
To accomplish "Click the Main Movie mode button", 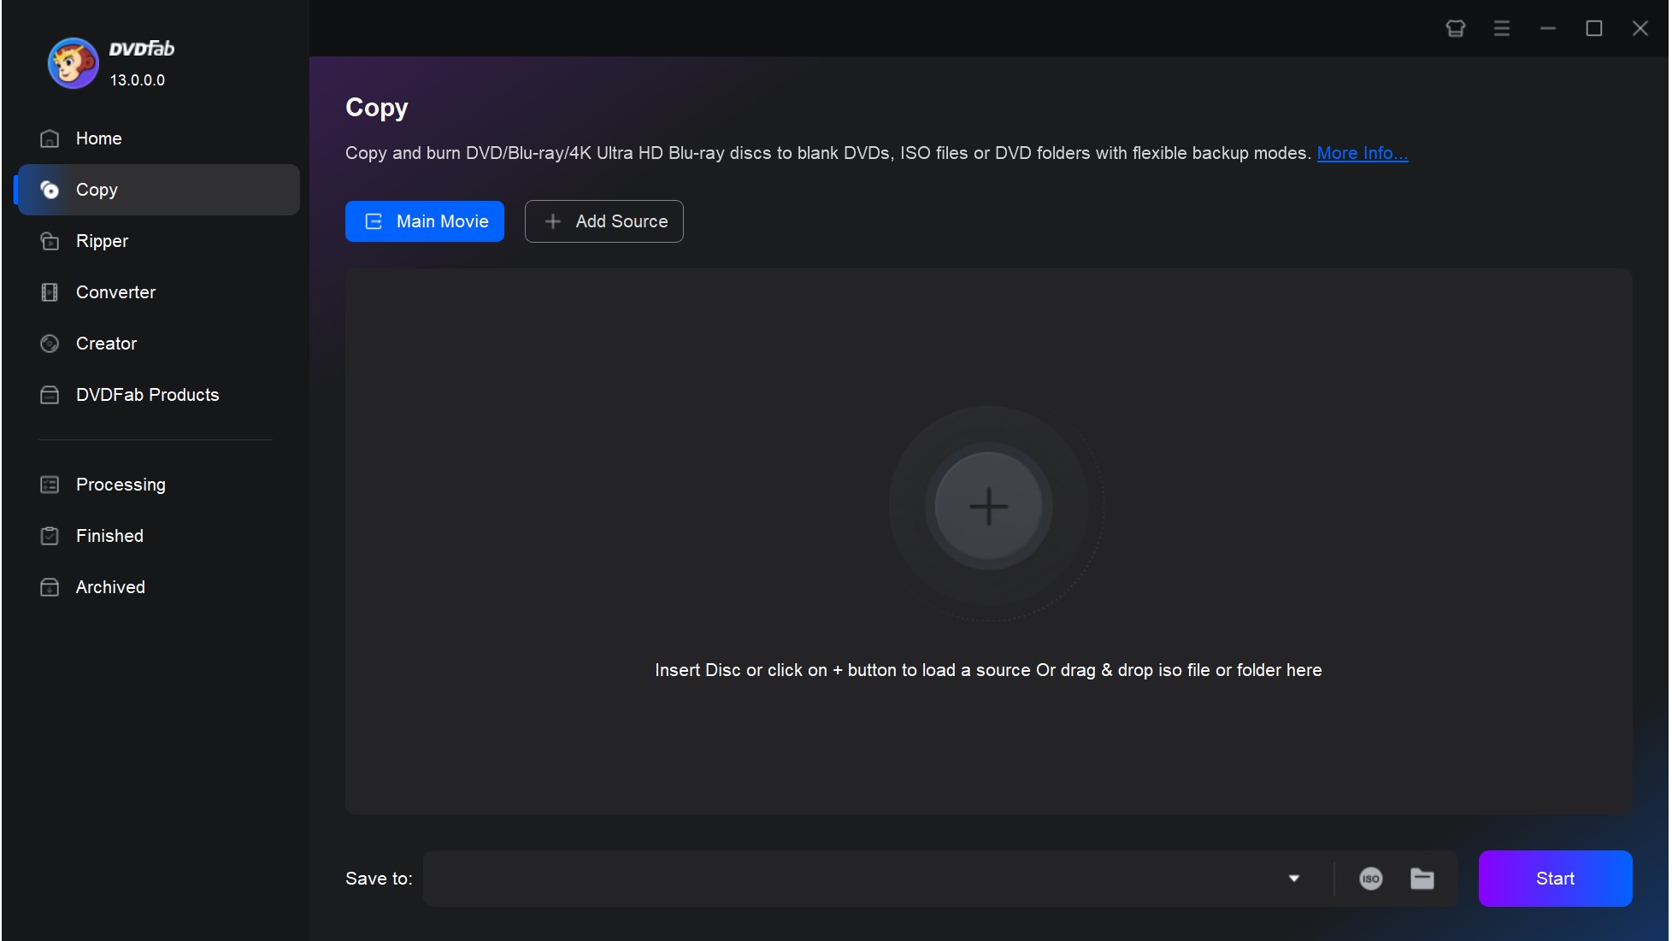I will click(425, 221).
